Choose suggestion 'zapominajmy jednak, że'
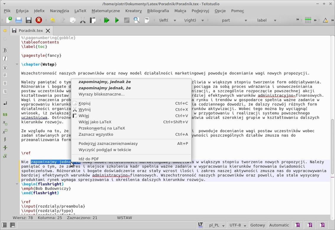The width and height of the screenshot is (335, 230). (105, 88)
